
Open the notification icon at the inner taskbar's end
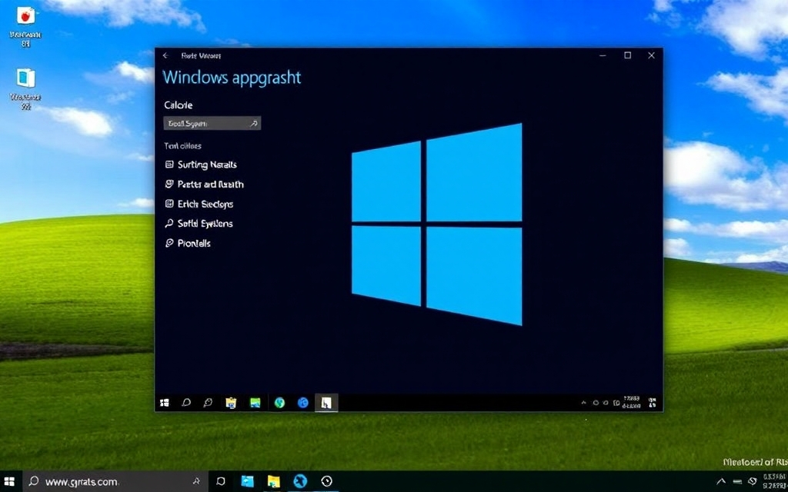(x=653, y=403)
